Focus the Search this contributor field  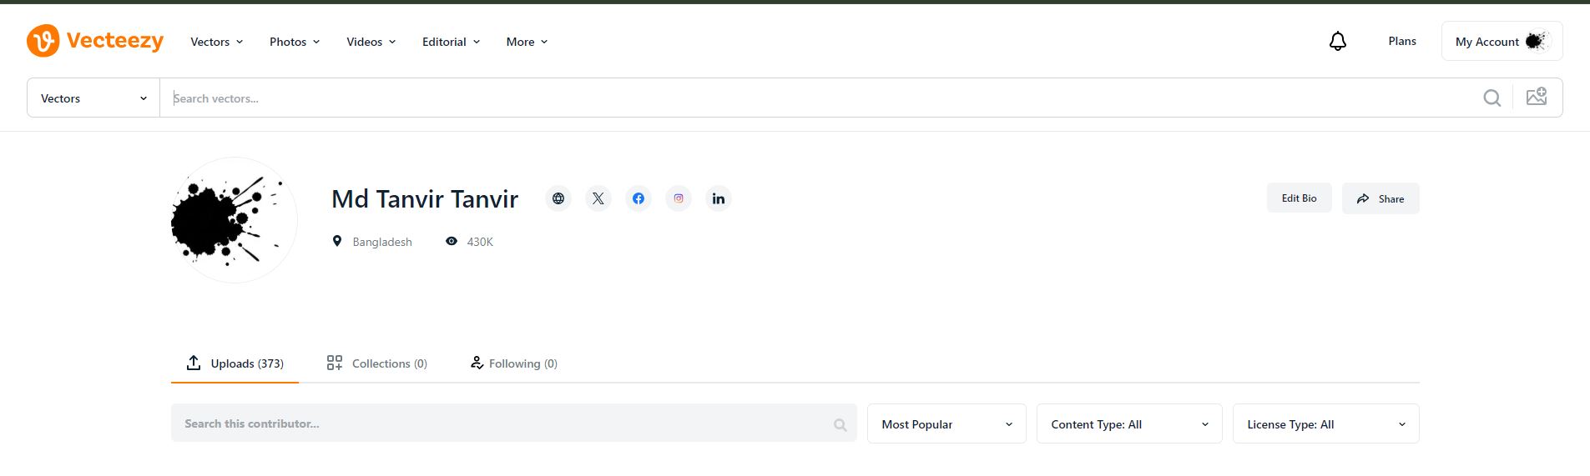pos(513,423)
